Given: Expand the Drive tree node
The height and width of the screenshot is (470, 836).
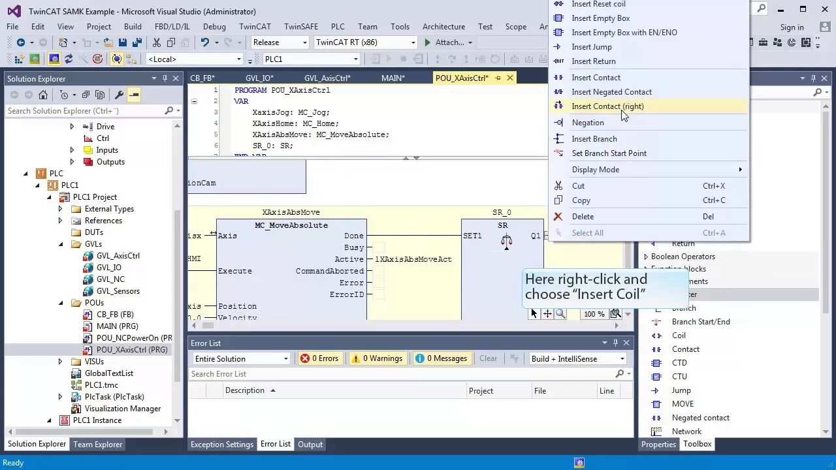Looking at the screenshot, I should (72, 127).
